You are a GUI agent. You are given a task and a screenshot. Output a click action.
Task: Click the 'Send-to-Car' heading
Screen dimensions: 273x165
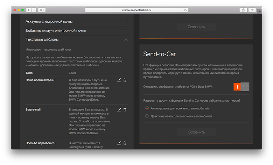159,54
